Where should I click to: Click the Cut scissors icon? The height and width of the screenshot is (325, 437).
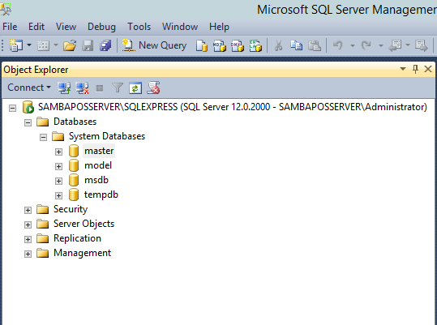click(278, 45)
